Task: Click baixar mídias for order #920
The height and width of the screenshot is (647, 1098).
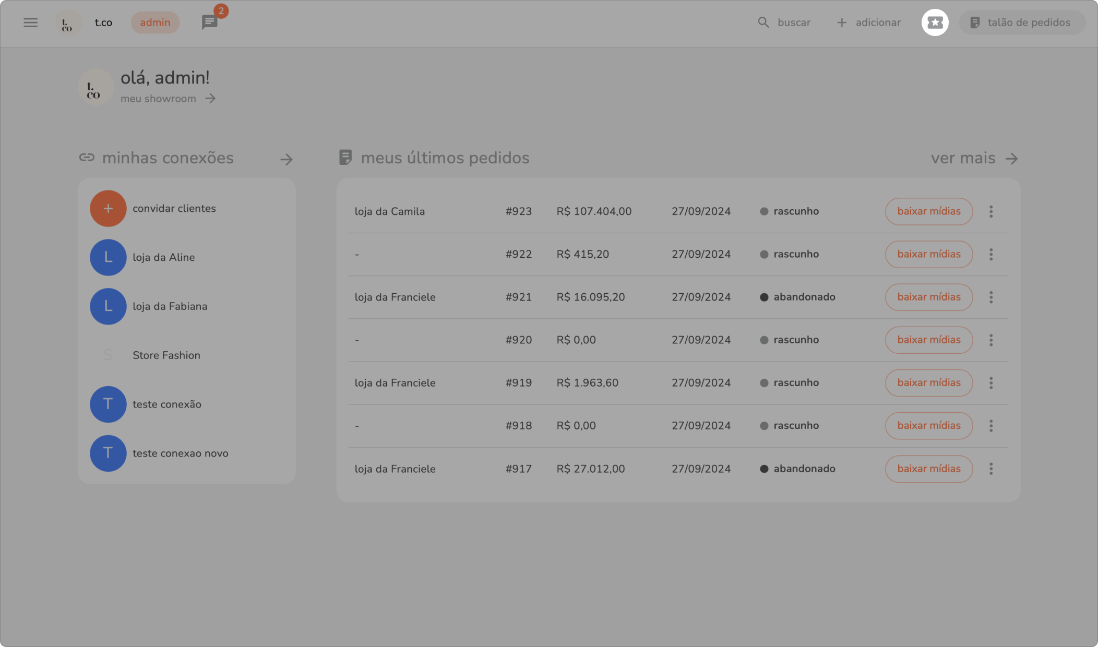Action: [x=928, y=340]
